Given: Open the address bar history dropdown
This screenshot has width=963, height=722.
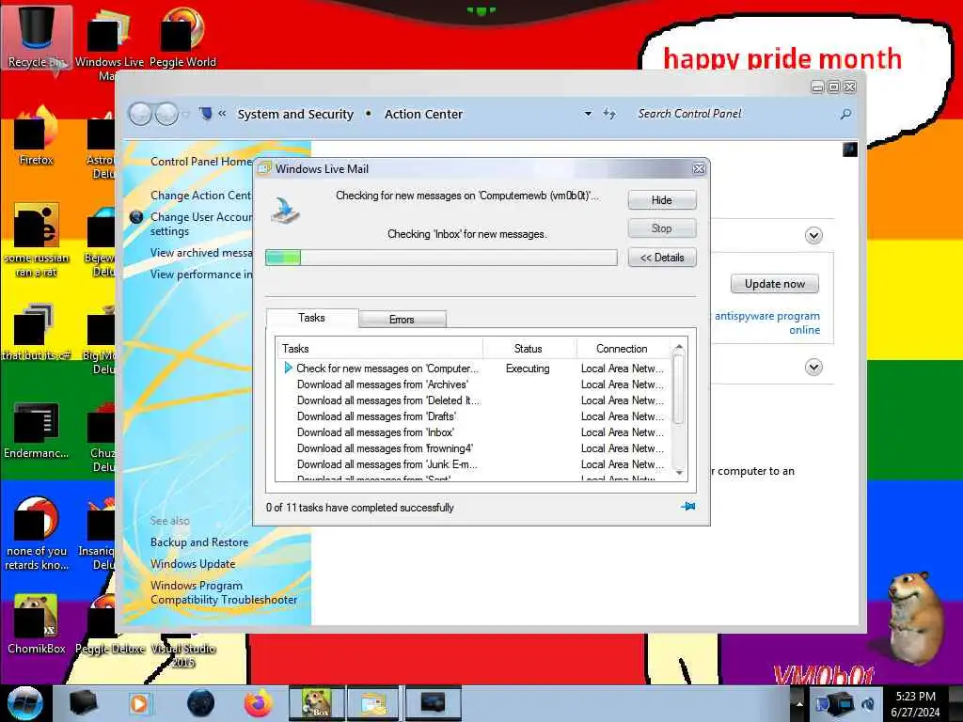Looking at the screenshot, I should click(588, 114).
